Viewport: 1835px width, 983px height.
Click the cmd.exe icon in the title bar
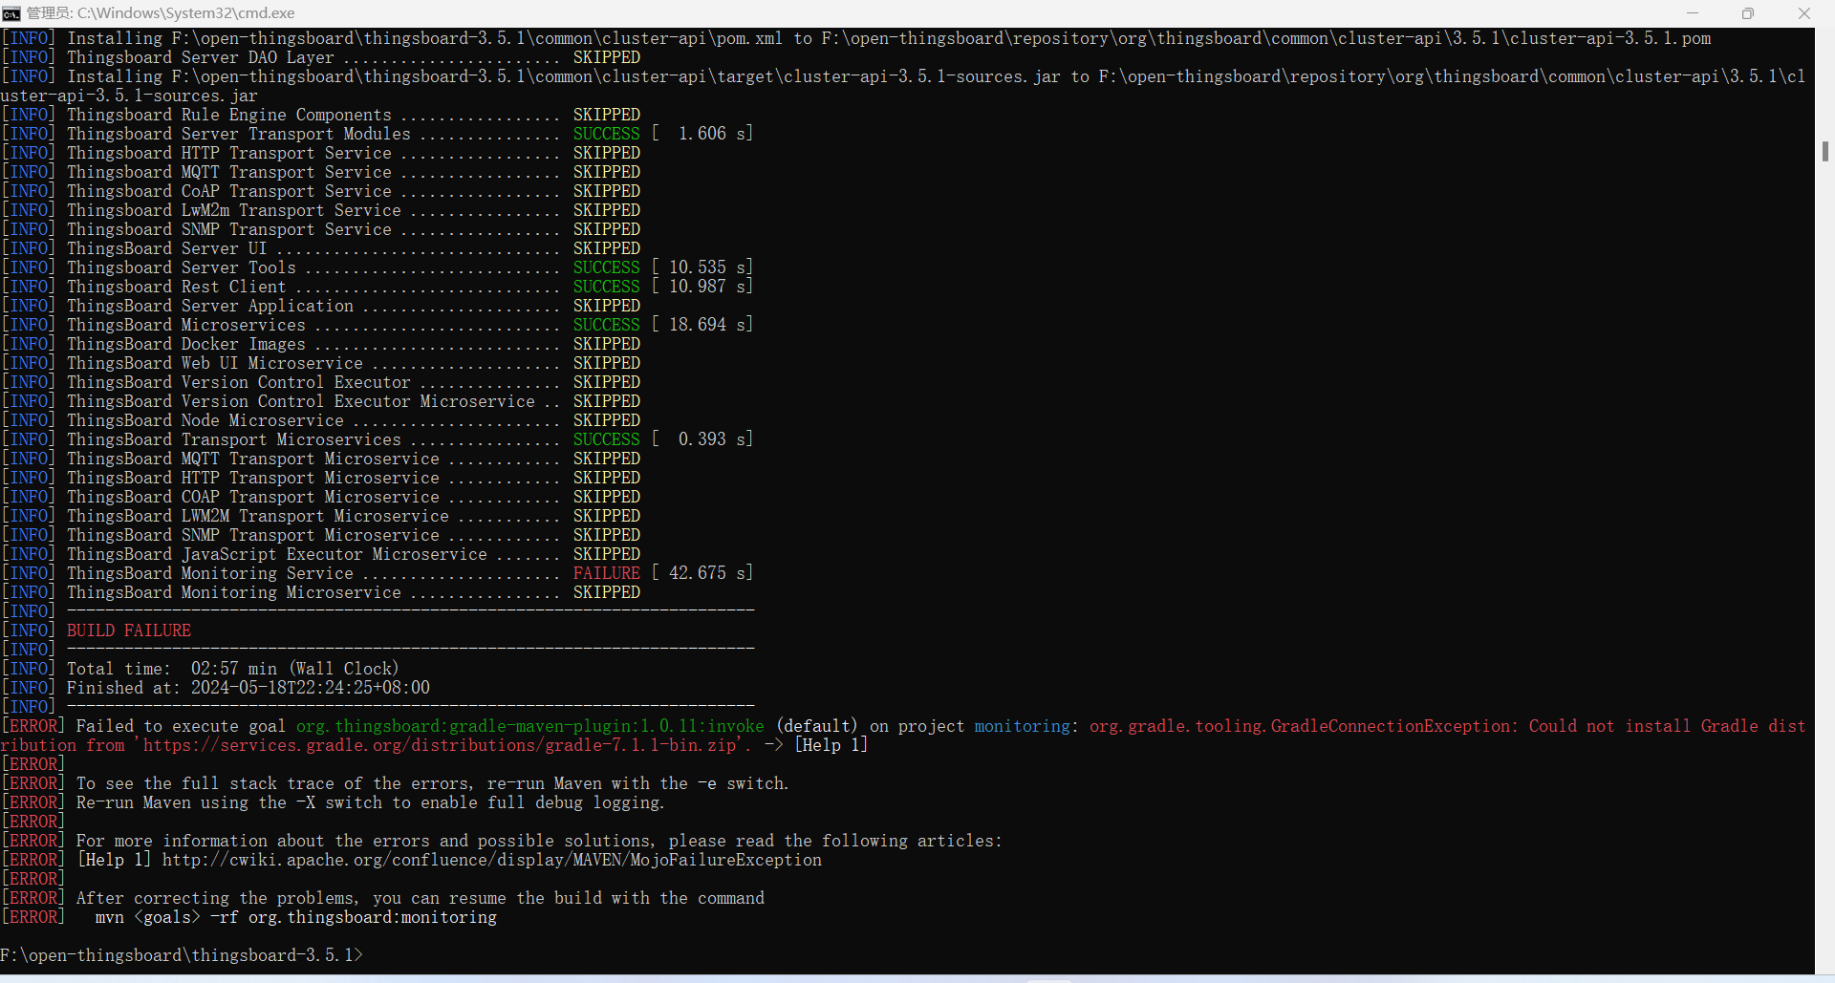(12, 12)
